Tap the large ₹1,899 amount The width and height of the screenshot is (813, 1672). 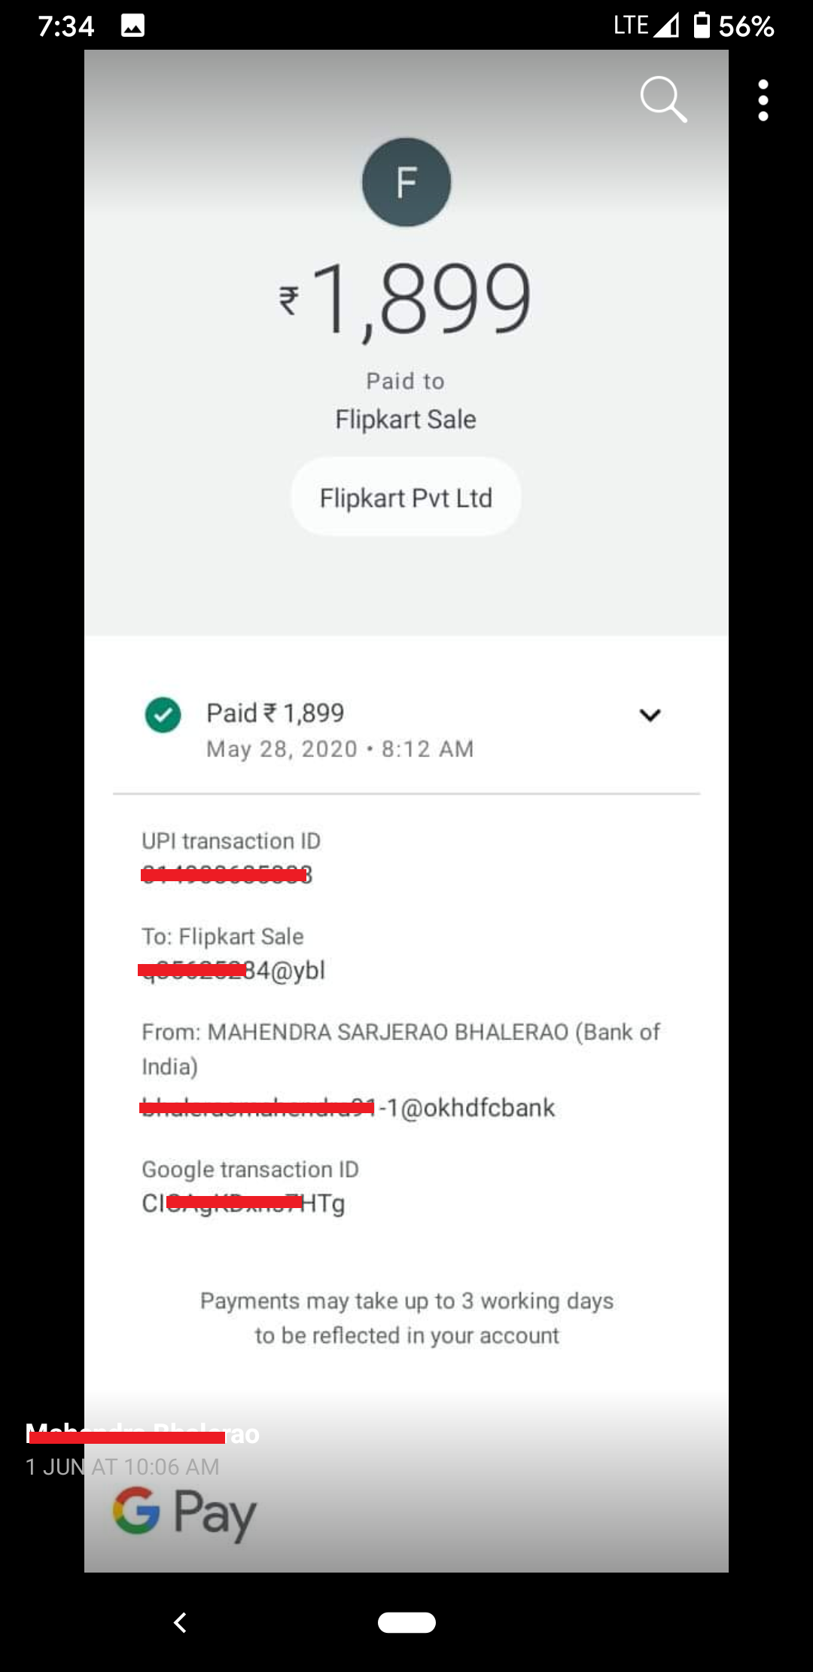click(x=406, y=299)
